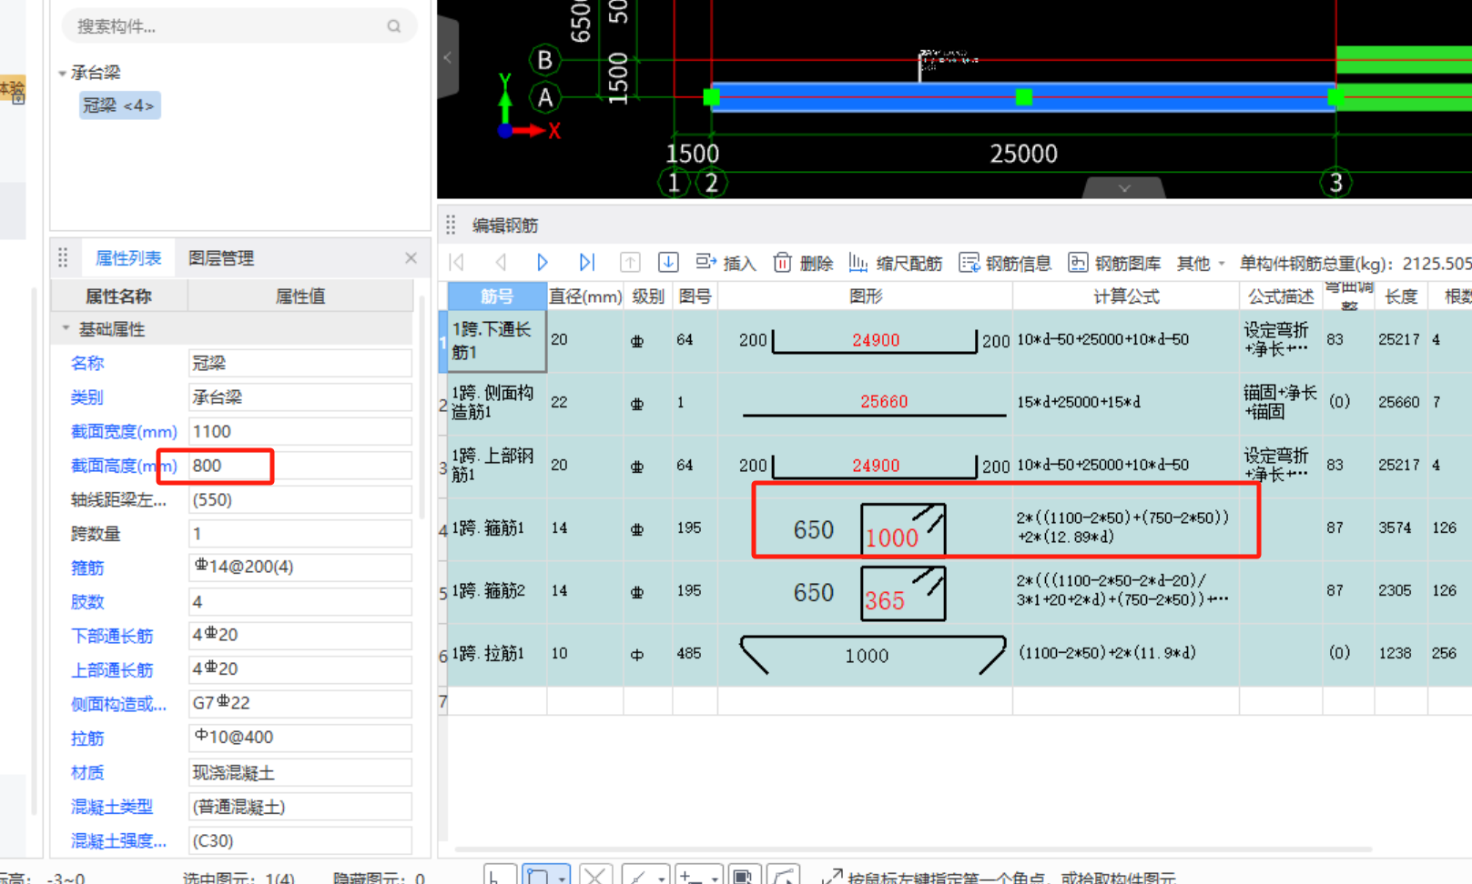Edit the 截面宽度 value 1100
Viewport: 1472px width, 884px height.
click(x=299, y=431)
